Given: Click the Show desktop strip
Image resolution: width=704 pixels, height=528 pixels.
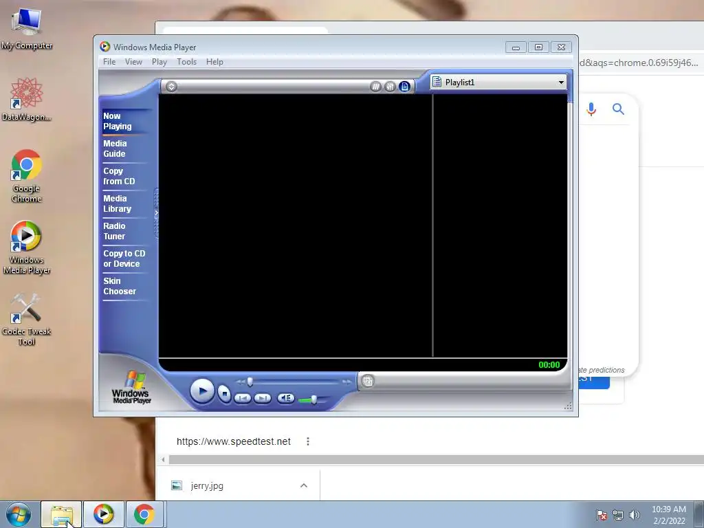Looking at the screenshot, I should point(699,514).
